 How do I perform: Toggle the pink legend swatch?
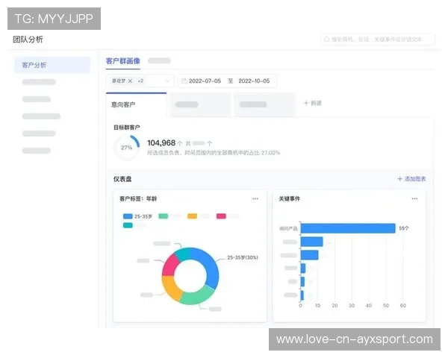221,216
